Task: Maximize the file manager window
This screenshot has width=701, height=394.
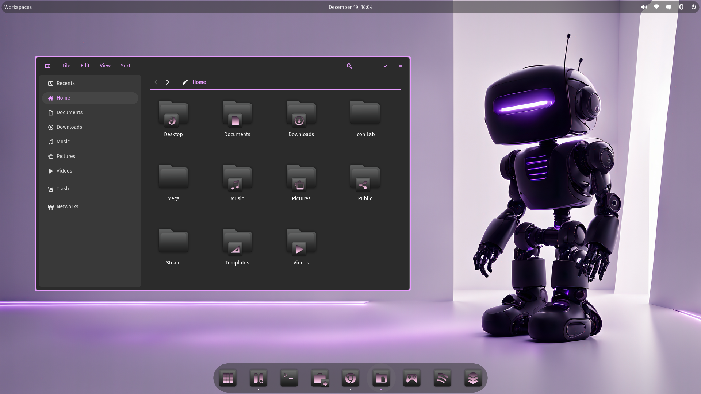Action: pos(386,66)
